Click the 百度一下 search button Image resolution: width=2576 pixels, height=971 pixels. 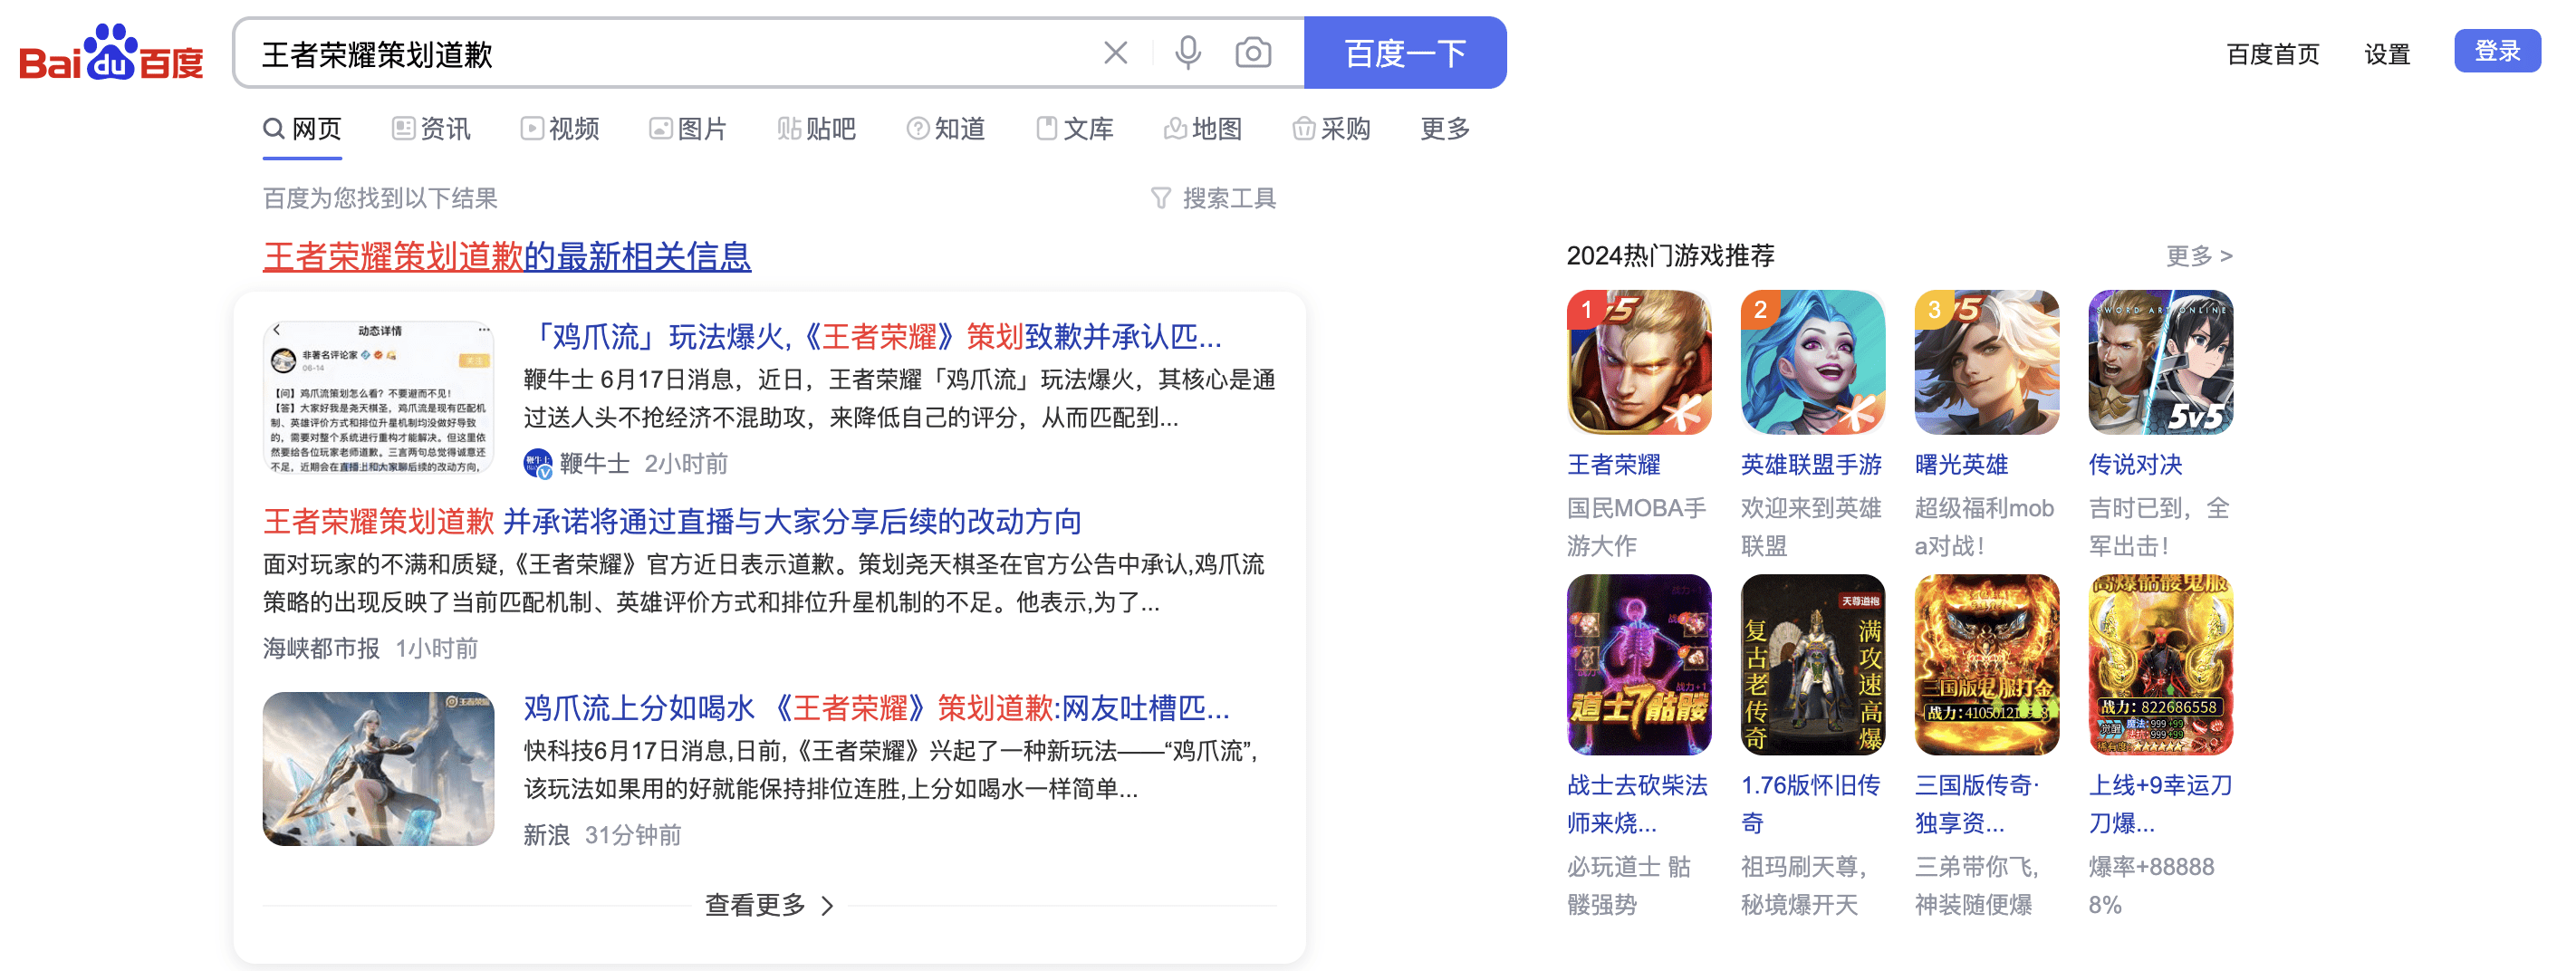tap(1404, 53)
